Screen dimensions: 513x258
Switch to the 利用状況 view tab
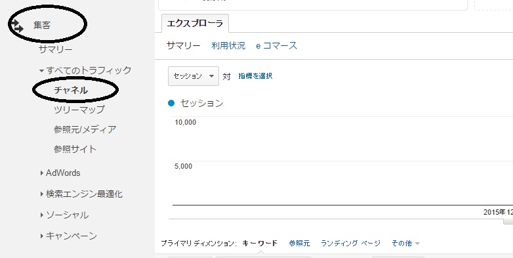[228, 45]
